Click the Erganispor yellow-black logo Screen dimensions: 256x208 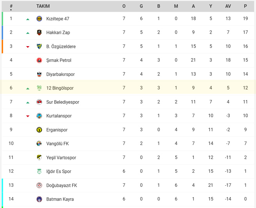click(39, 130)
